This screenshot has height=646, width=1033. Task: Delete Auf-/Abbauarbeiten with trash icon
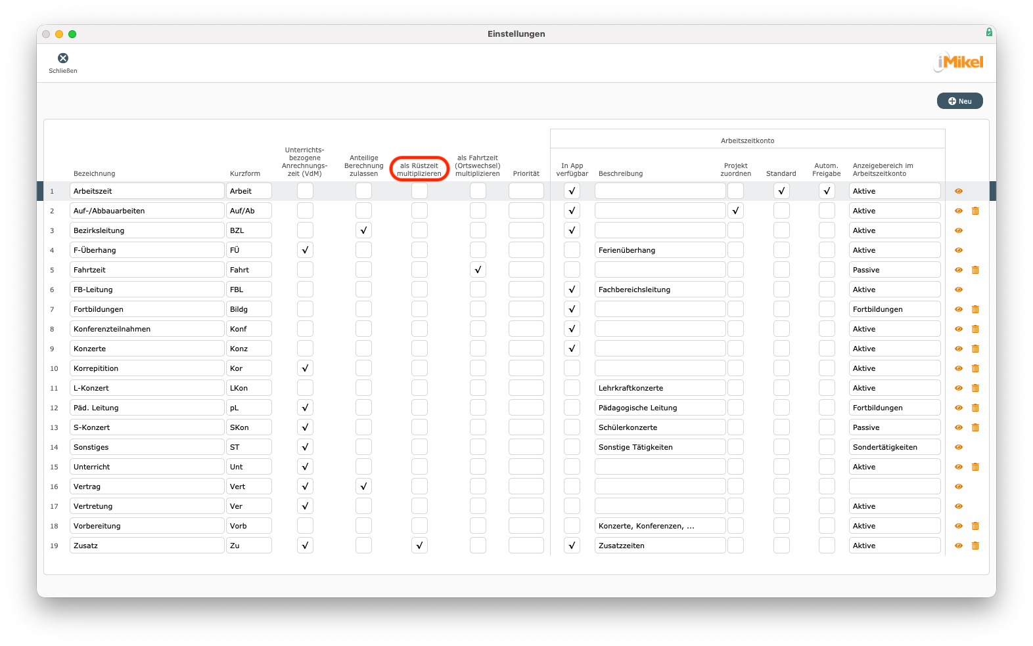click(975, 211)
